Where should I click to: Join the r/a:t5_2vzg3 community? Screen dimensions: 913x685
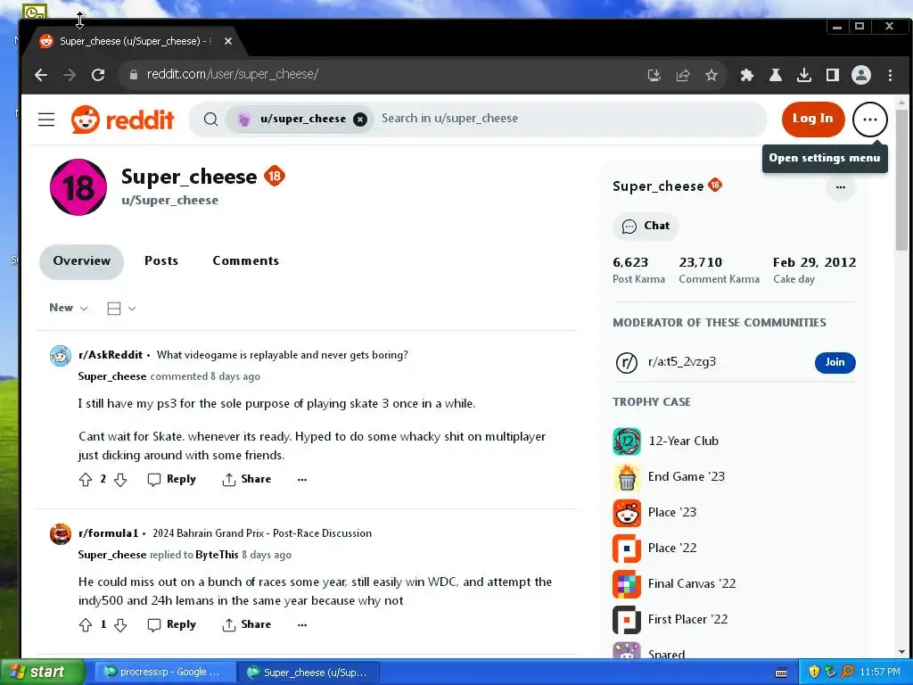[835, 362]
